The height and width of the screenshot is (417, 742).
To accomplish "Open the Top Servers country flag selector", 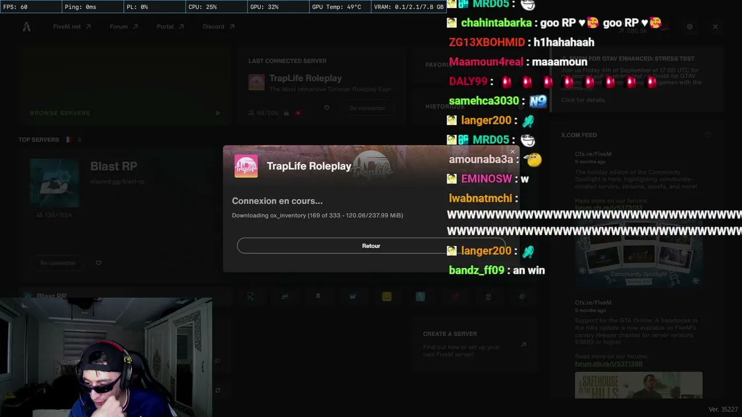I will pos(68,140).
